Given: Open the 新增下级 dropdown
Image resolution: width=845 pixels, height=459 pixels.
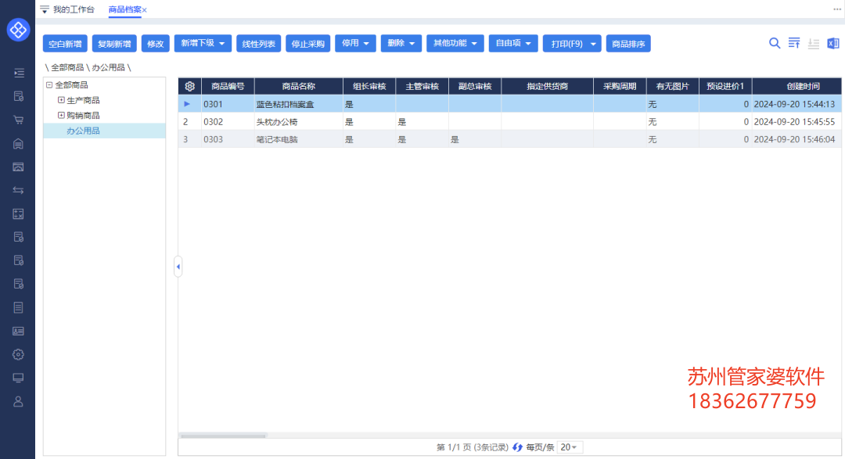Looking at the screenshot, I should (203, 43).
